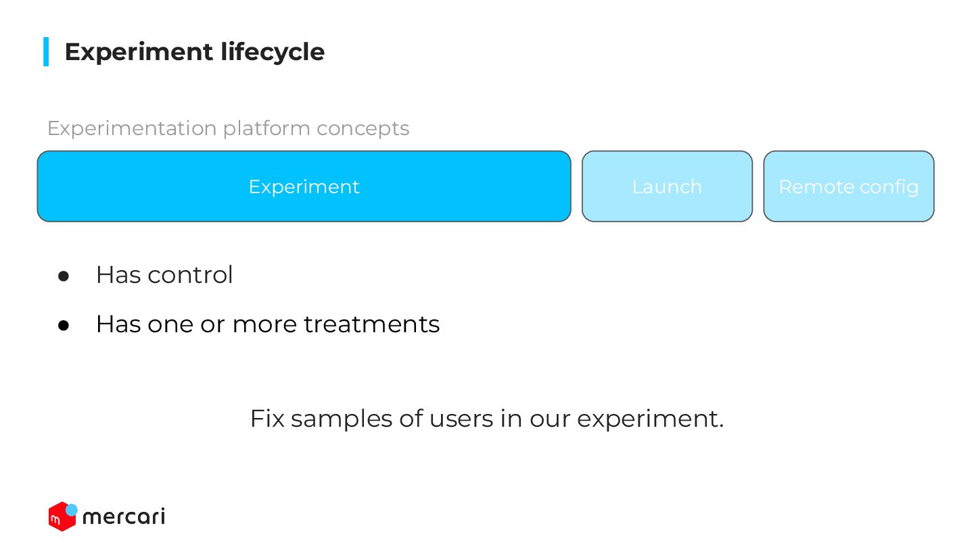The height and width of the screenshot is (547, 974).
Task: Click the bullet dot before Has control
Action: pyautogui.click(x=64, y=276)
